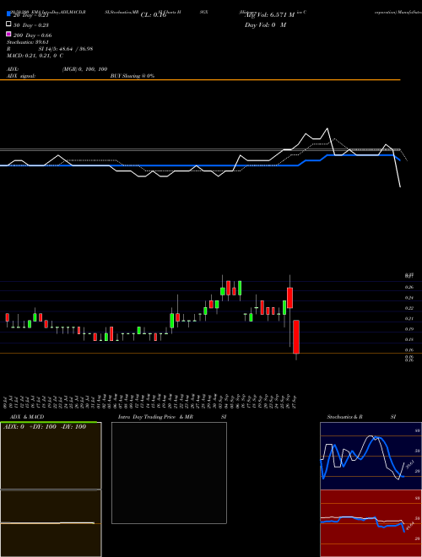Click the 'Stochastics & R' panel title
Viewport: 422px width, 557px height.
click(345, 417)
